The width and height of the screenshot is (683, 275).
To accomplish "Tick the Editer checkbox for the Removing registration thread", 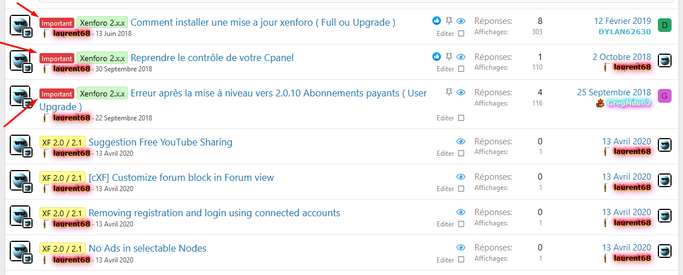I will pos(461,224).
